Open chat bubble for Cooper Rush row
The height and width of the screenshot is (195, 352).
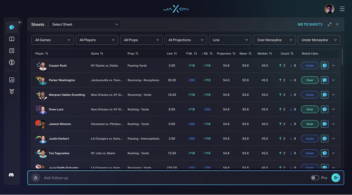pyautogui.click(x=325, y=66)
